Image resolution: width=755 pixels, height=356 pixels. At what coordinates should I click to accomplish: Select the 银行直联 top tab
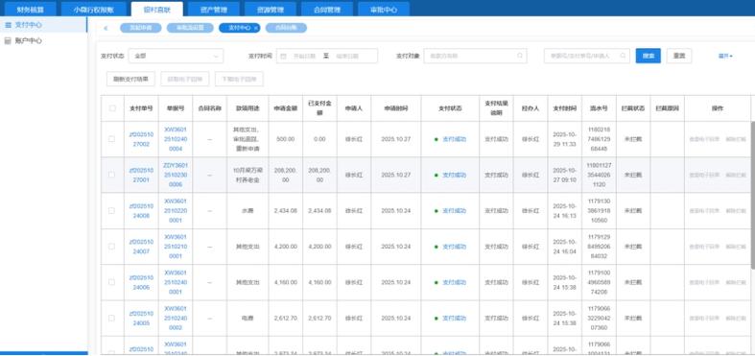(x=157, y=10)
